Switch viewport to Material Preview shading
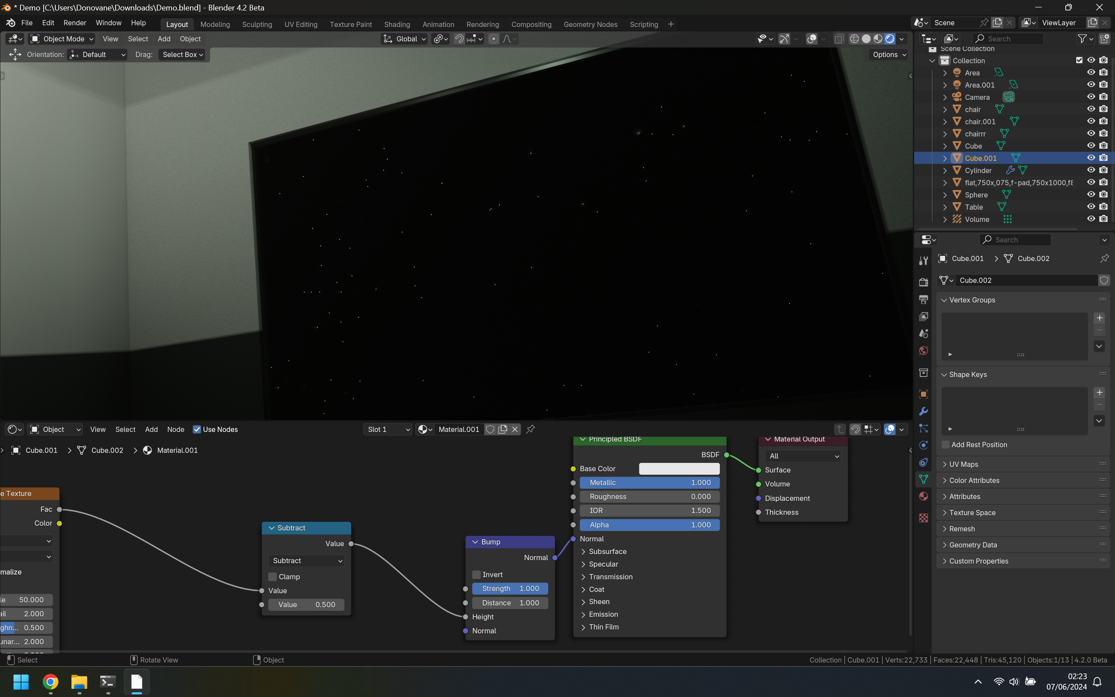 [878, 39]
